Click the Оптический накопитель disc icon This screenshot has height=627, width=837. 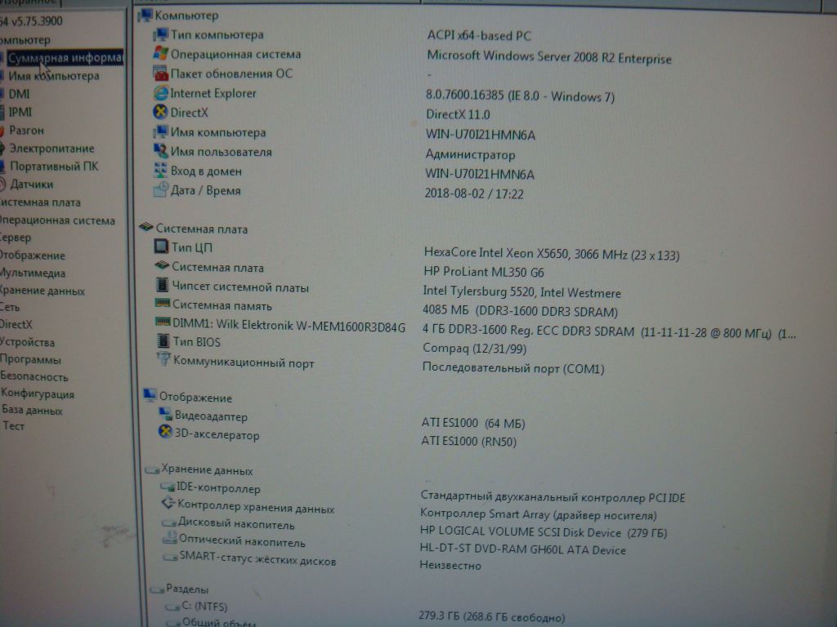[x=170, y=538]
